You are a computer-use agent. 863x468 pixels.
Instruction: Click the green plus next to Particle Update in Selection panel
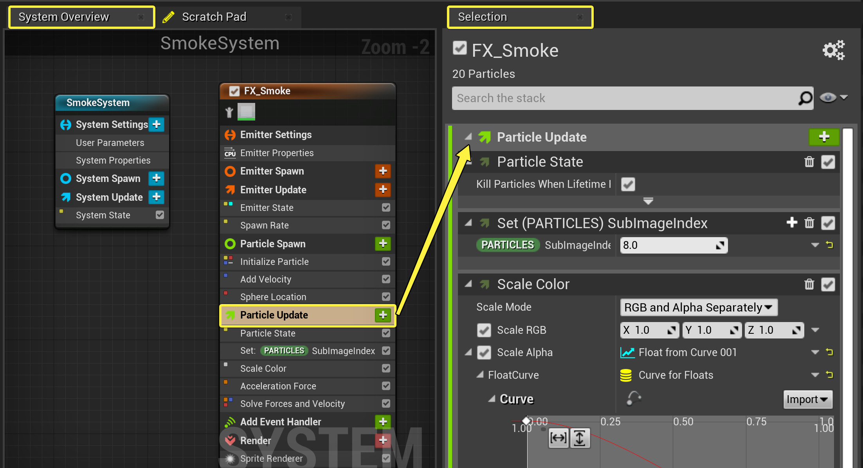point(824,137)
